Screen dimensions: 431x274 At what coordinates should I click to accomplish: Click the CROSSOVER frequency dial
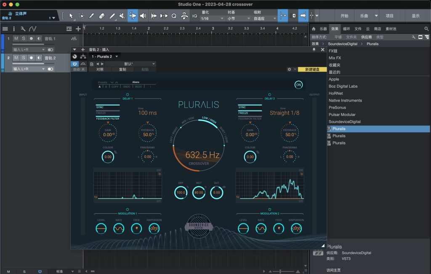click(x=199, y=145)
